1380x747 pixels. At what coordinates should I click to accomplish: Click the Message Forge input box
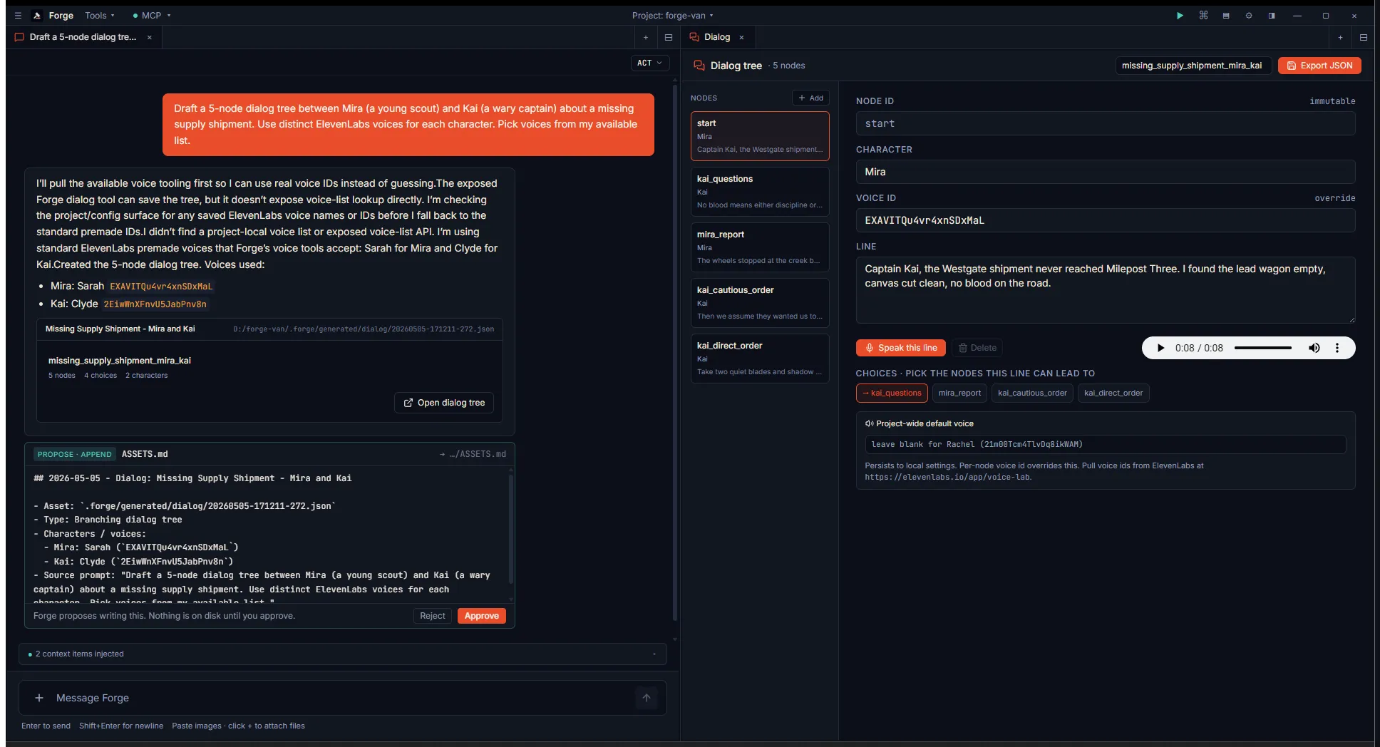coord(342,698)
